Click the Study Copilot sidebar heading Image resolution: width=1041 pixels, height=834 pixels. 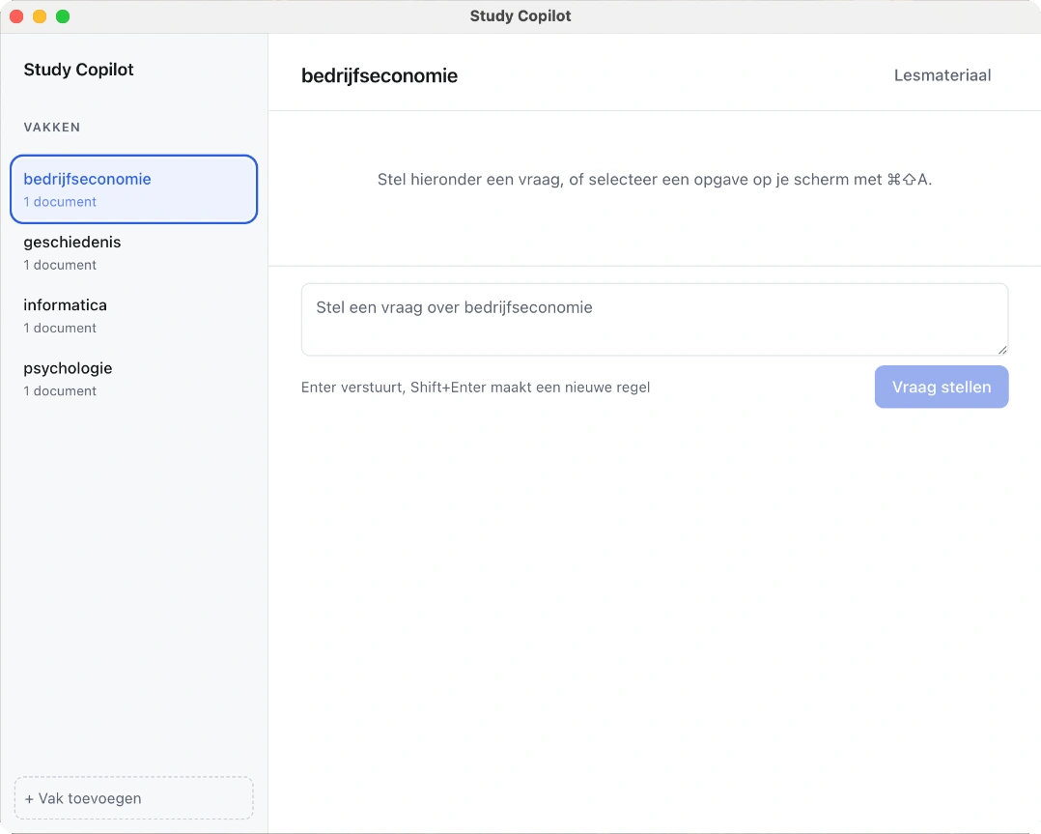click(x=78, y=70)
